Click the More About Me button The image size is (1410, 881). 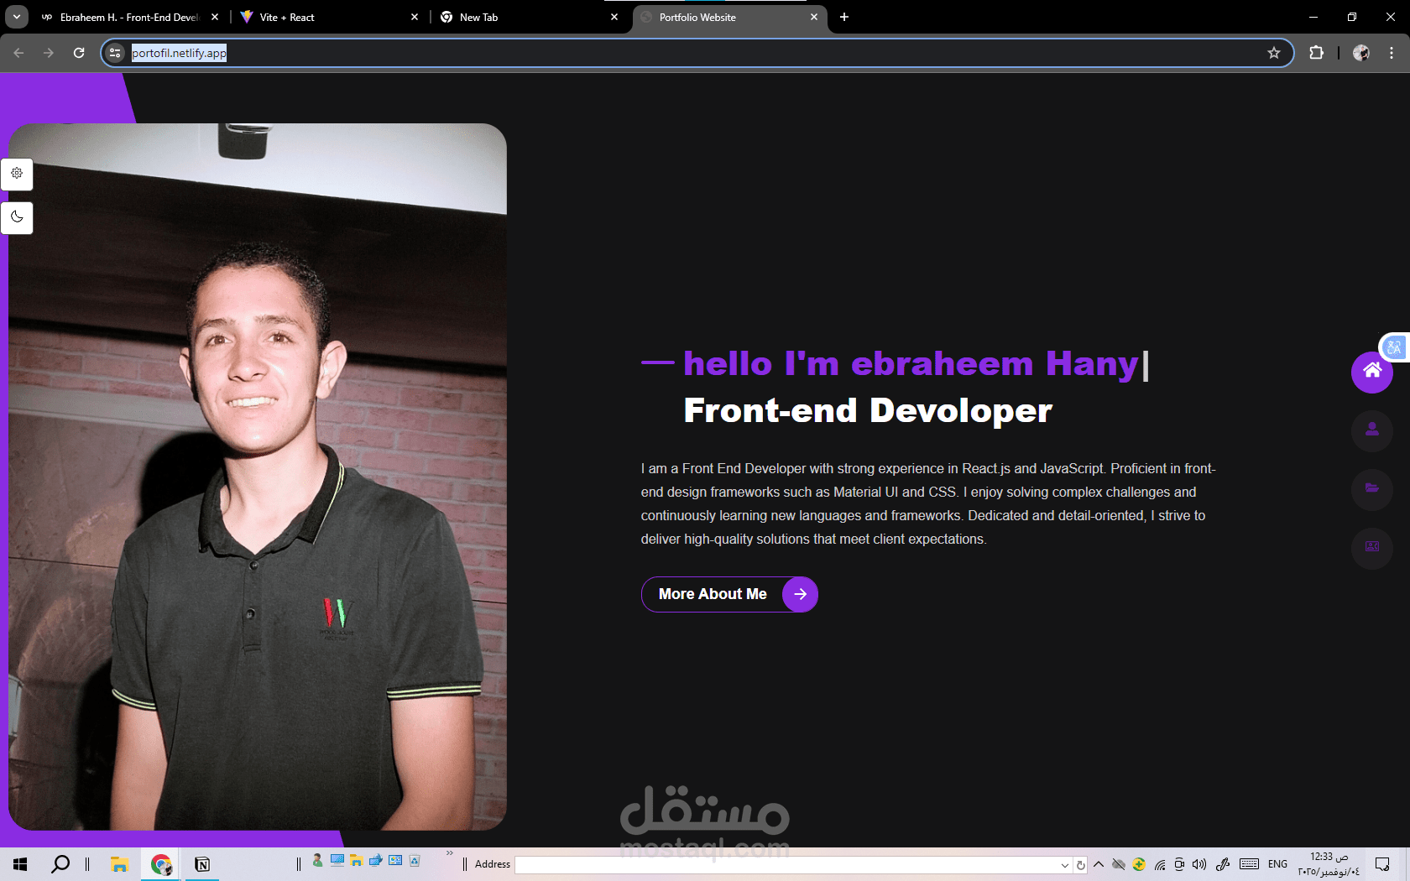tap(729, 594)
